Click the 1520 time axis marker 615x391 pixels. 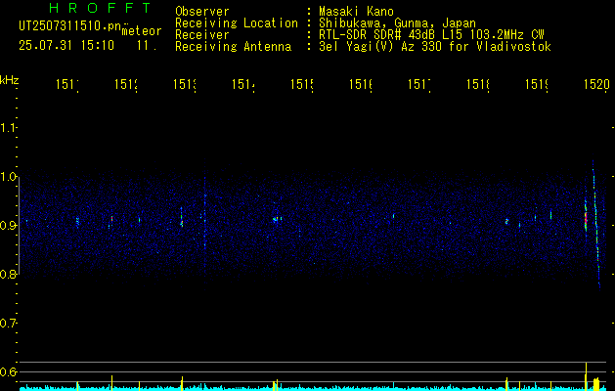coord(596,84)
